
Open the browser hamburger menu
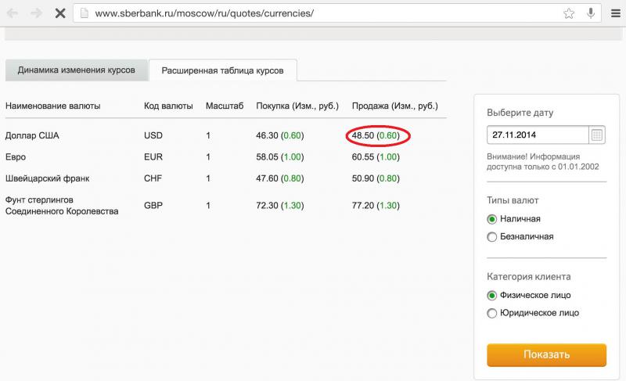click(x=615, y=14)
